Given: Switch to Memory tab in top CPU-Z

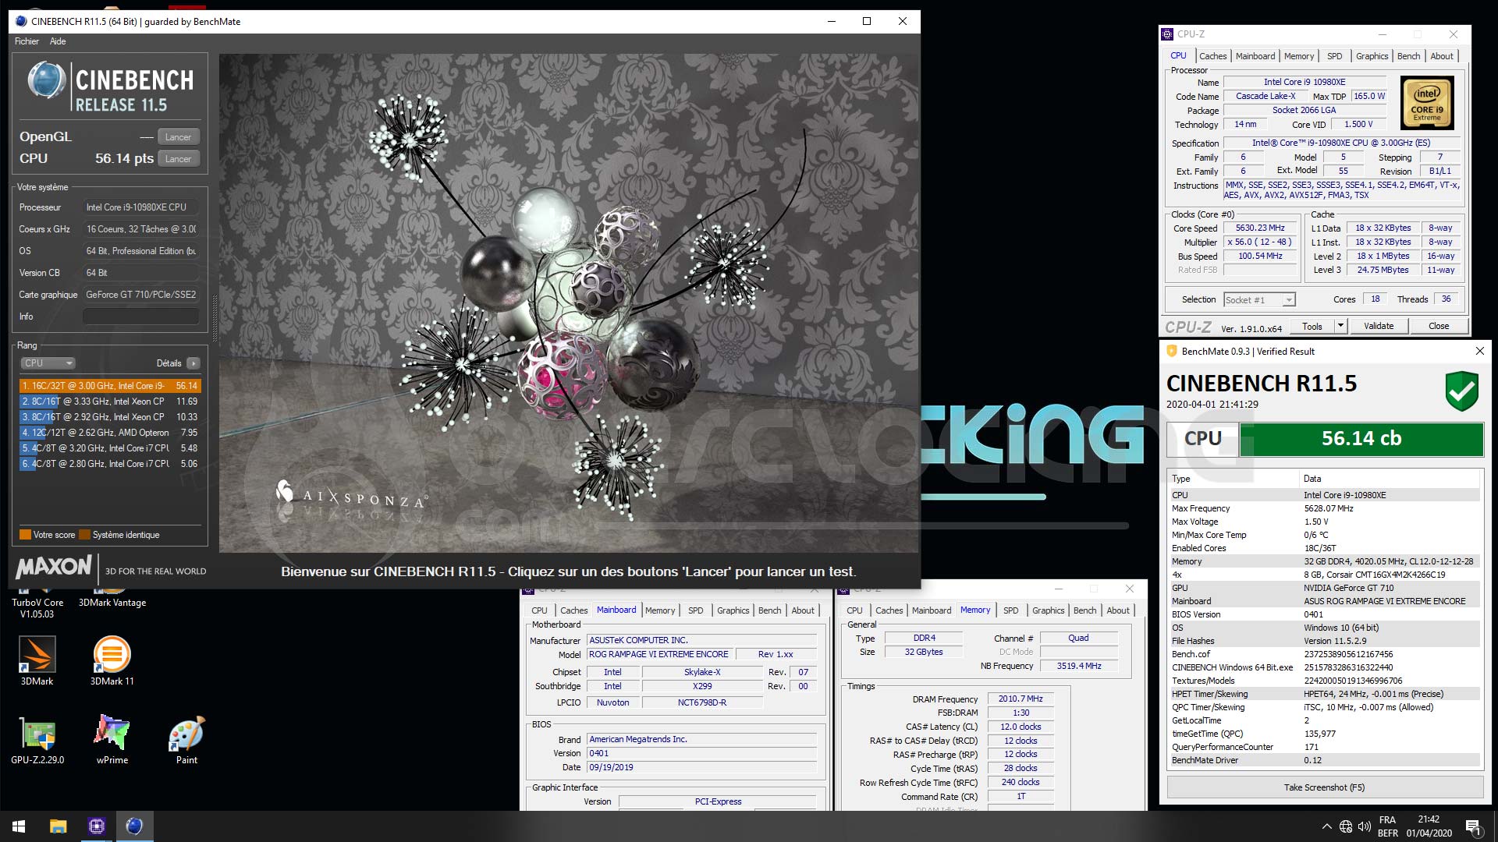Looking at the screenshot, I should [x=1299, y=56].
